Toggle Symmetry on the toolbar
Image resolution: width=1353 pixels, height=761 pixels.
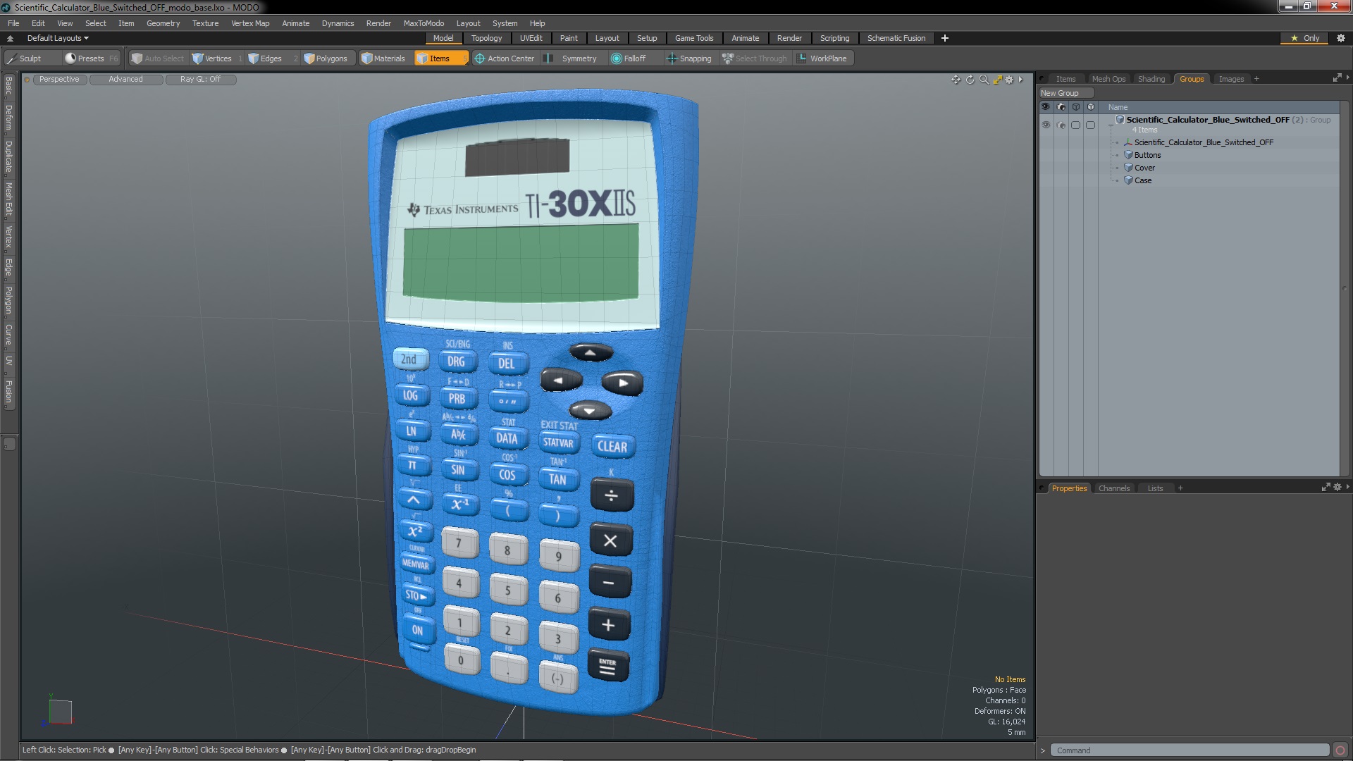coord(572,58)
